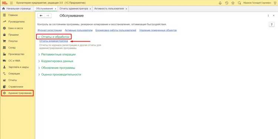
Task: Open Активные пользователи link
Action: coord(79,30)
